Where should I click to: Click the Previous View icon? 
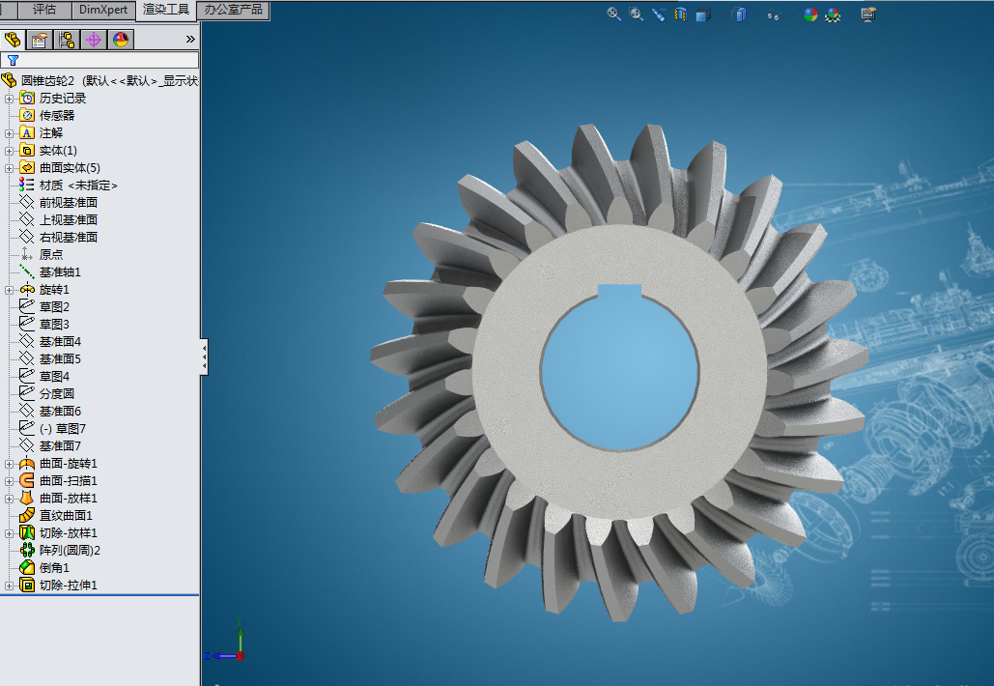pyautogui.click(x=658, y=14)
